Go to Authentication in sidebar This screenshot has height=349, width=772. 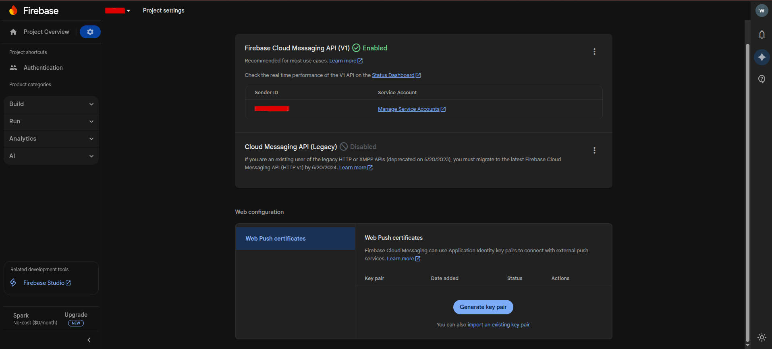click(43, 68)
